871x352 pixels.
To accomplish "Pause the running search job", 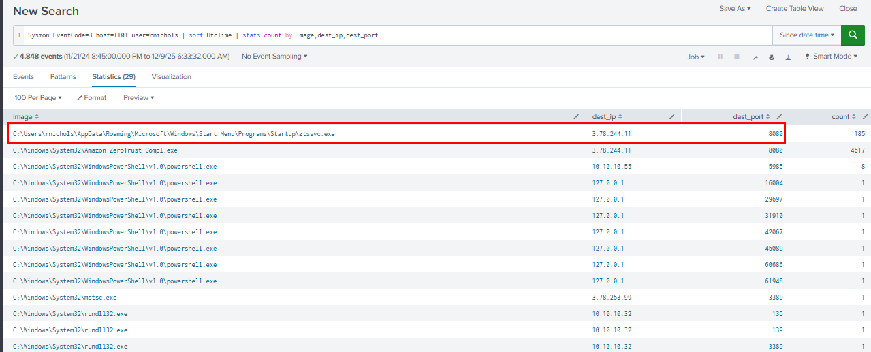I will [x=720, y=57].
